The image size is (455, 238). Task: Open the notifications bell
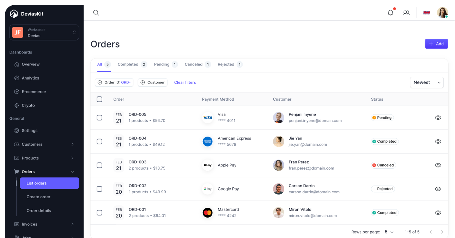[390, 13]
